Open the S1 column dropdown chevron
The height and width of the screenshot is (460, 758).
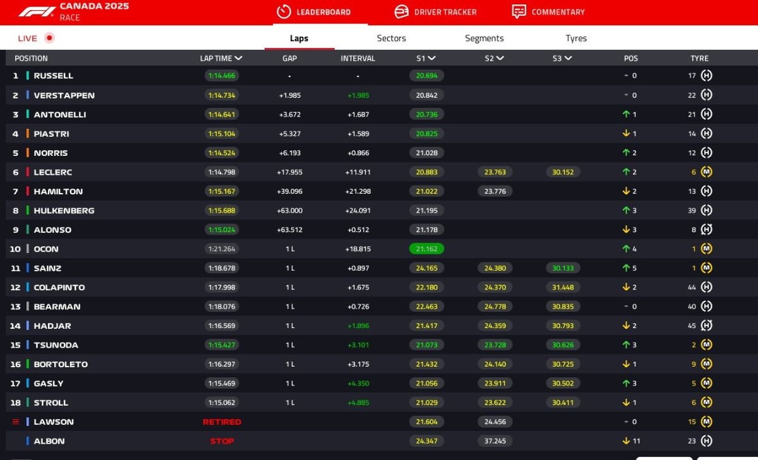pyautogui.click(x=431, y=58)
